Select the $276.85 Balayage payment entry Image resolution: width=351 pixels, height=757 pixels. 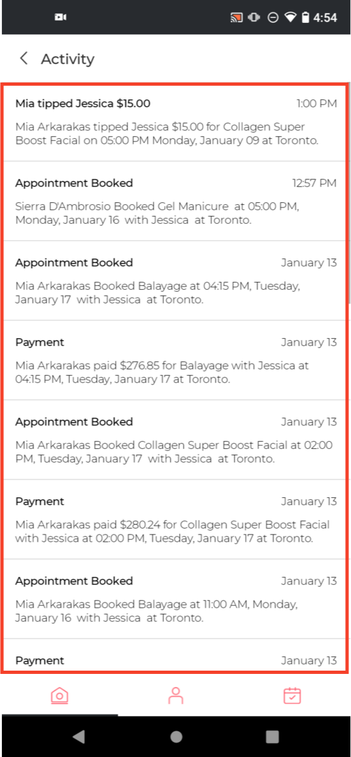175,360
